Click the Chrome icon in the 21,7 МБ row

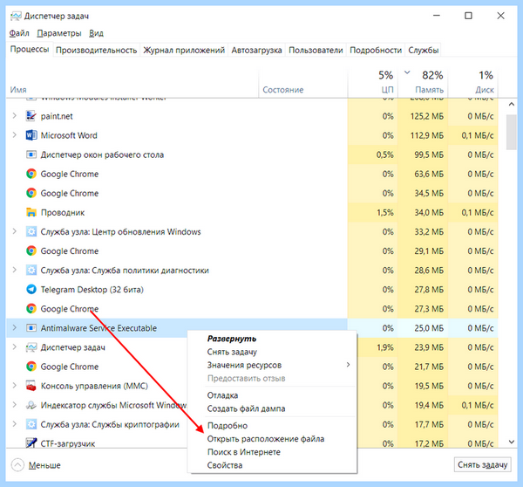click(31, 367)
